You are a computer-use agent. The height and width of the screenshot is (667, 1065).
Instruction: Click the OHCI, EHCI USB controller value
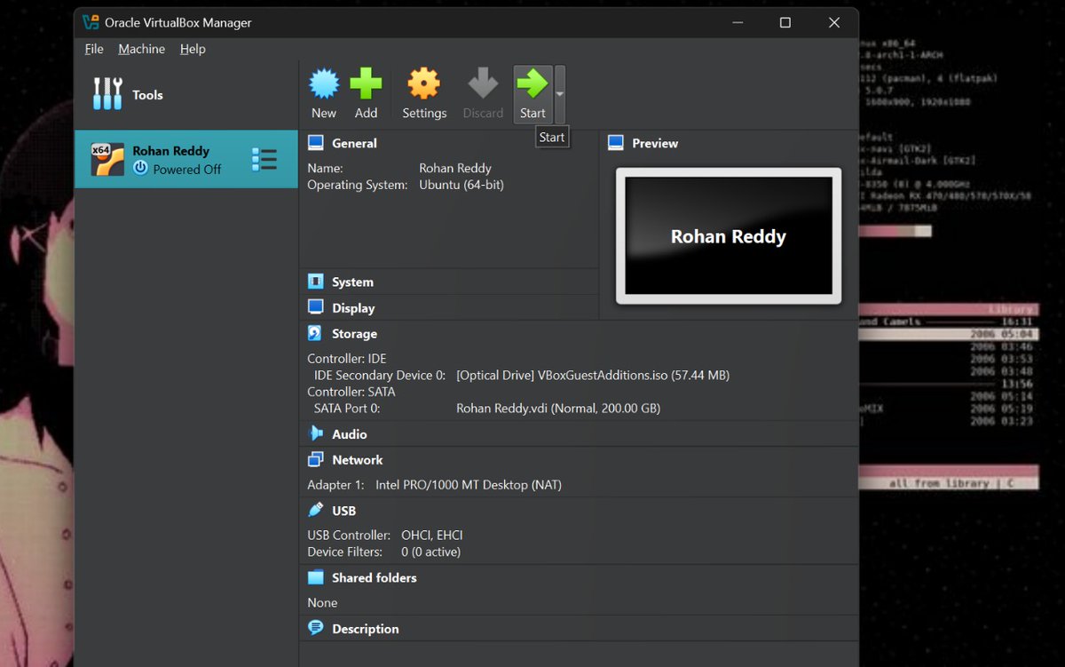tap(432, 536)
